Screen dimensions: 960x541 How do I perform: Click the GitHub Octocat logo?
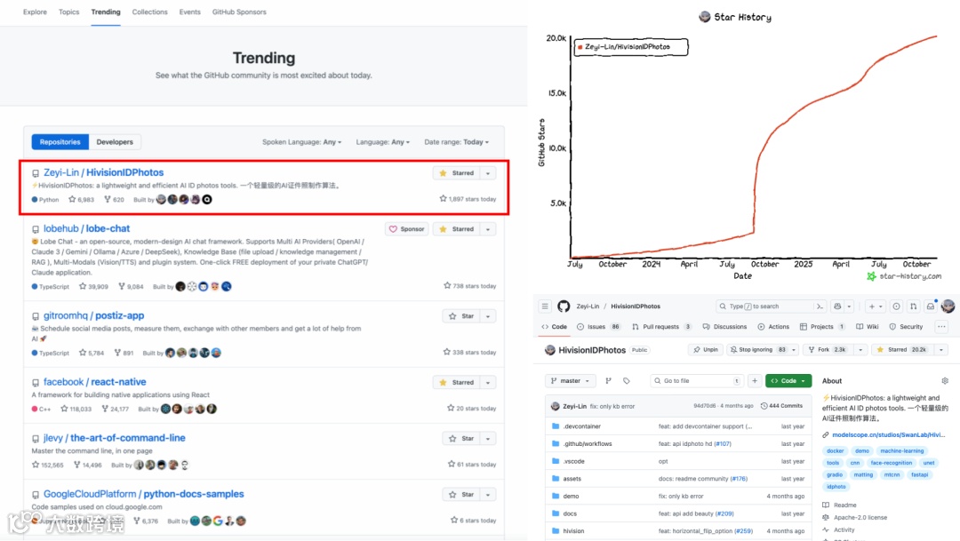pyautogui.click(x=564, y=306)
